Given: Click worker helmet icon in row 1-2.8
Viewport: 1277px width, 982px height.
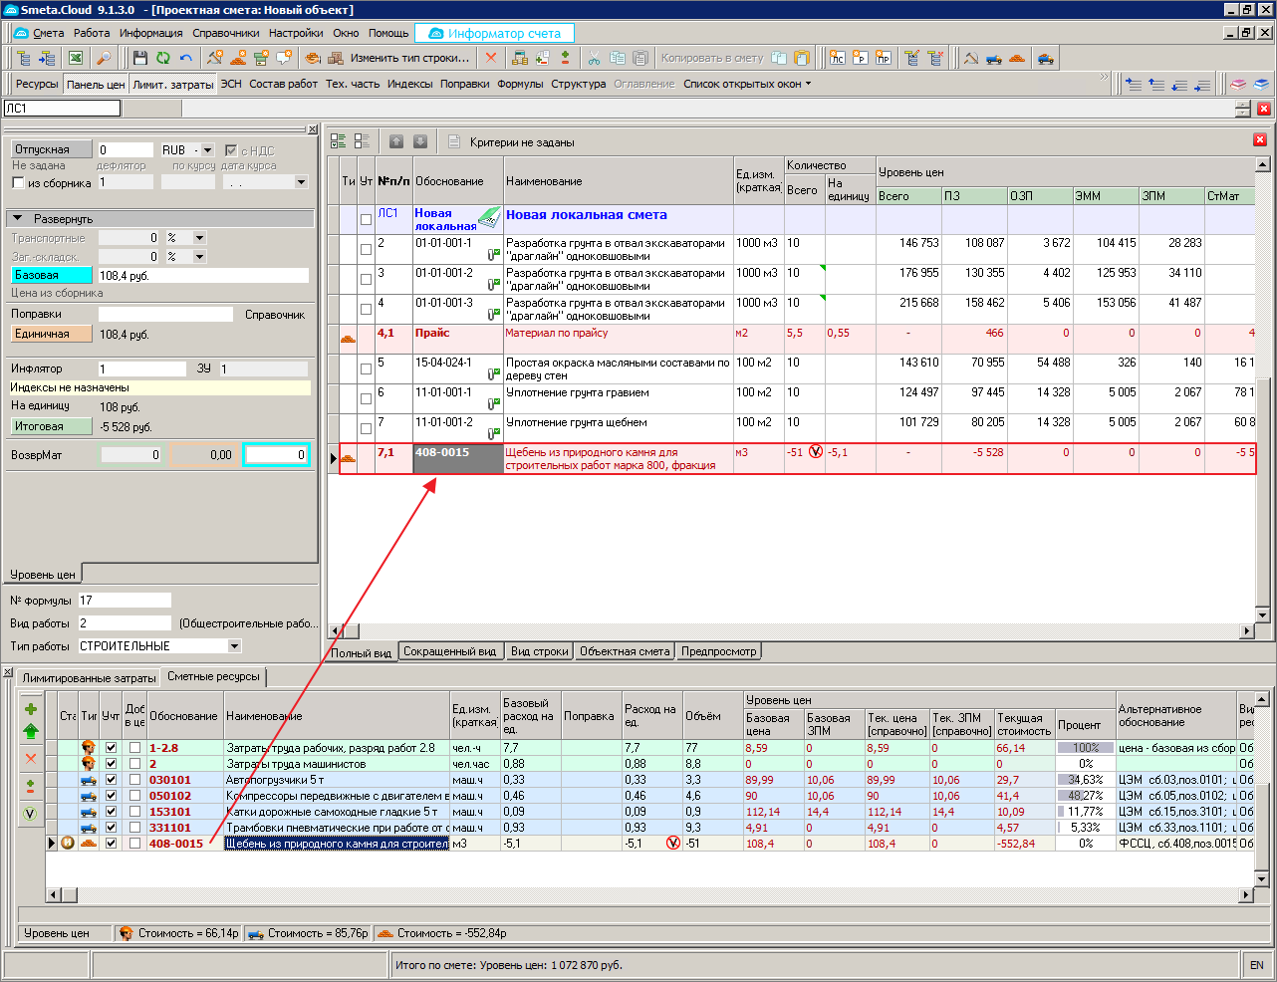Looking at the screenshot, I should [89, 747].
